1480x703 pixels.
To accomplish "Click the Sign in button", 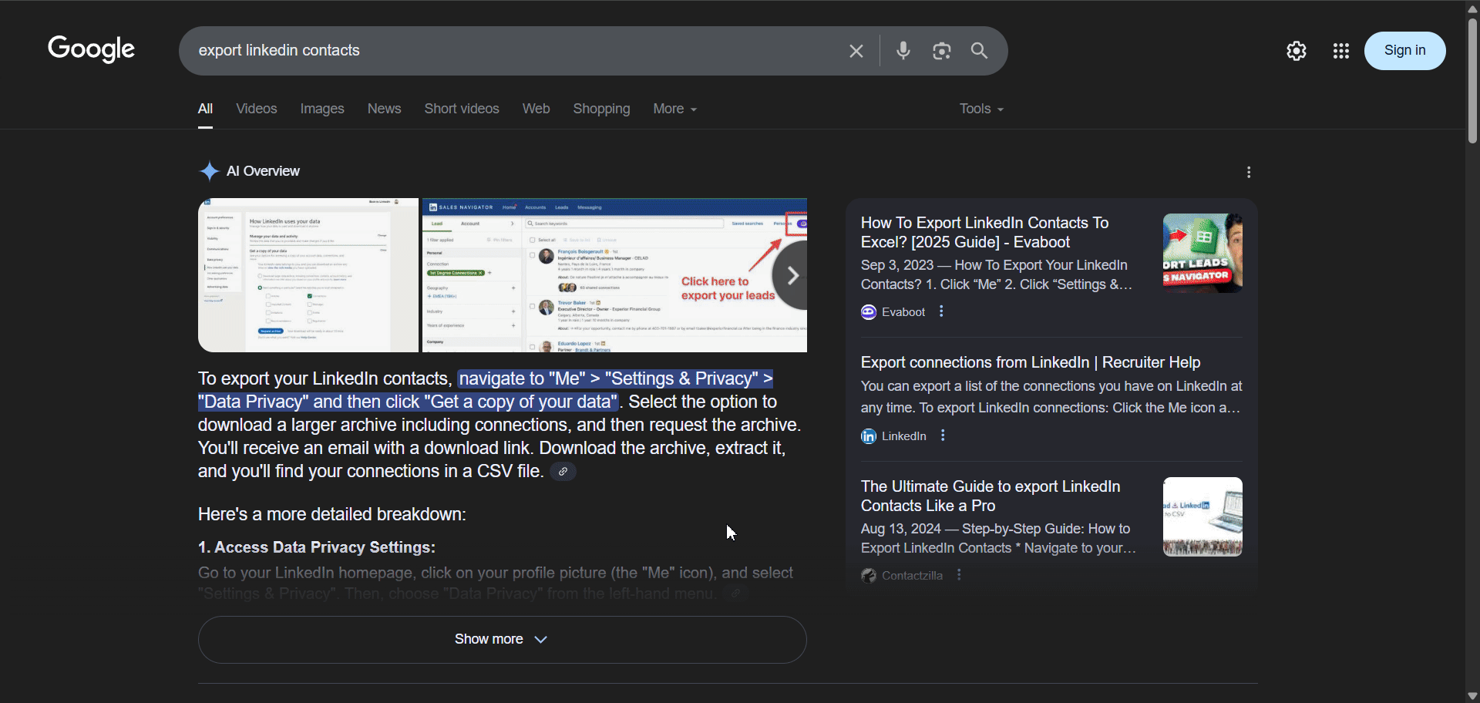I will point(1404,51).
